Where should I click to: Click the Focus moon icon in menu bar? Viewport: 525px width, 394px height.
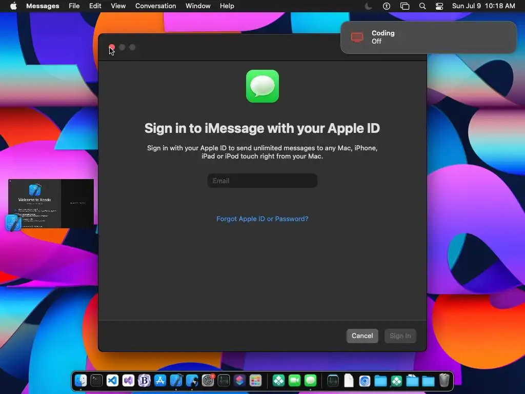point(368,6)
